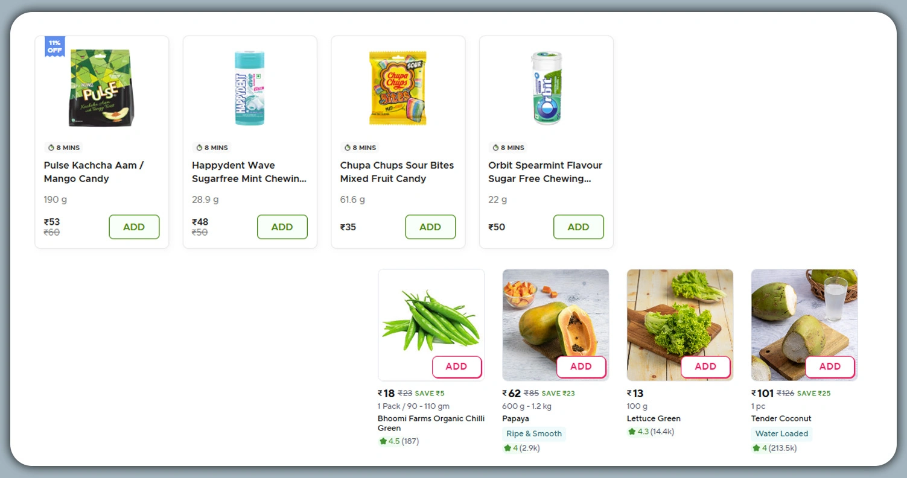Viewport: 907px width, 478px height.
Task: Add Tender Coconut to the cart
Action: coord(830,366)
